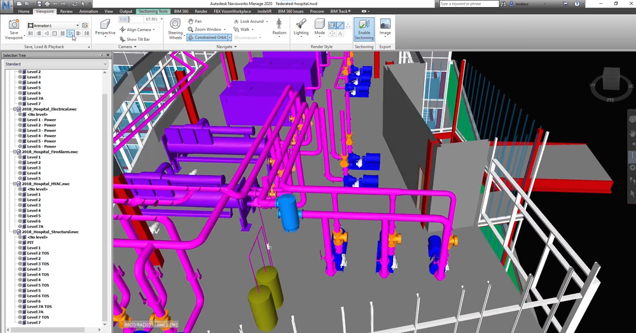636x333 pixels.
Task: Rewind animation to the start
Action: click(x=31, y=33)
